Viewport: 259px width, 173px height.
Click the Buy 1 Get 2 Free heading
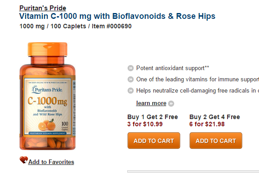[152, 117]
